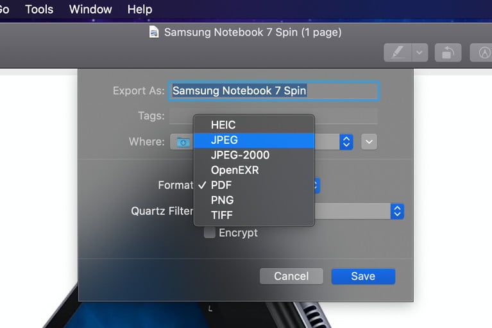Choose the OpenEXR format entry
492x328 pixels.
click(x=235, y=170)
